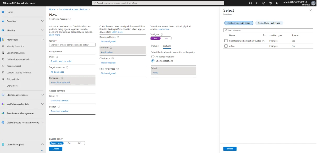Collapse the sidebar with double-chevron icon
The height and width of the screenshot is (153, 317).
point(42,151)
